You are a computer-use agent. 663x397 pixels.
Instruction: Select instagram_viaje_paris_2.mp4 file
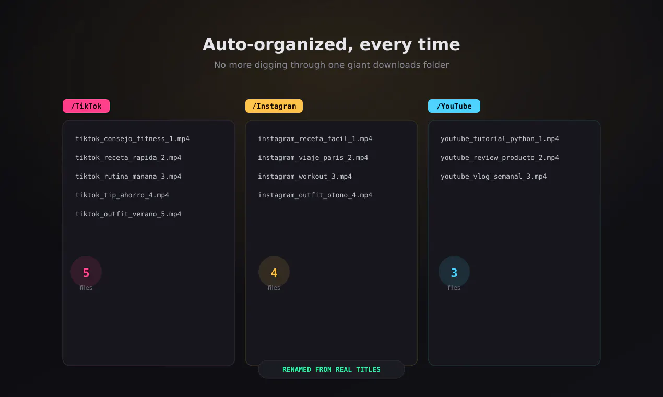(313, 158)
